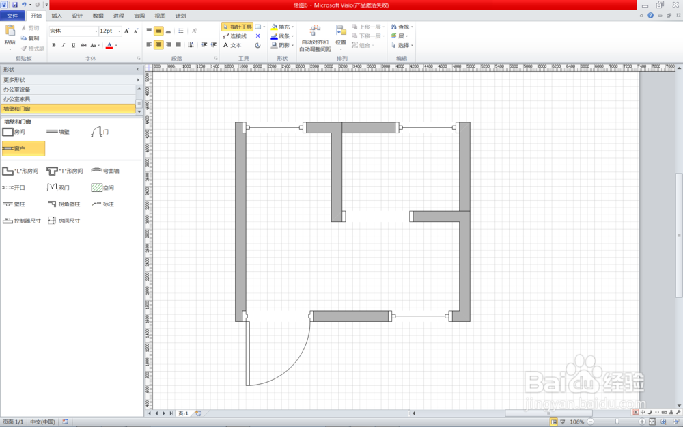The height and width of the screenshot is (427, 683).
Task: Click the Copy (复制) button
Action: pyautogui.click(x=29, y=38)
